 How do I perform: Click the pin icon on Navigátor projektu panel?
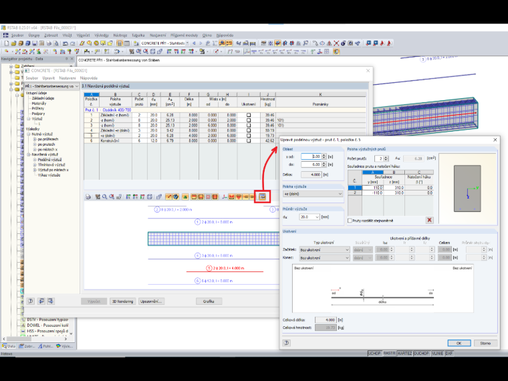click(x=66, y=59)
